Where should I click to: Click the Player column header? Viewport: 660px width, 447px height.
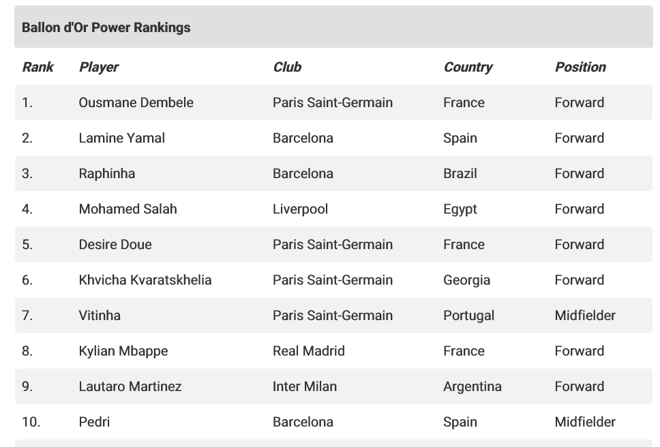(x=99, y=67)
